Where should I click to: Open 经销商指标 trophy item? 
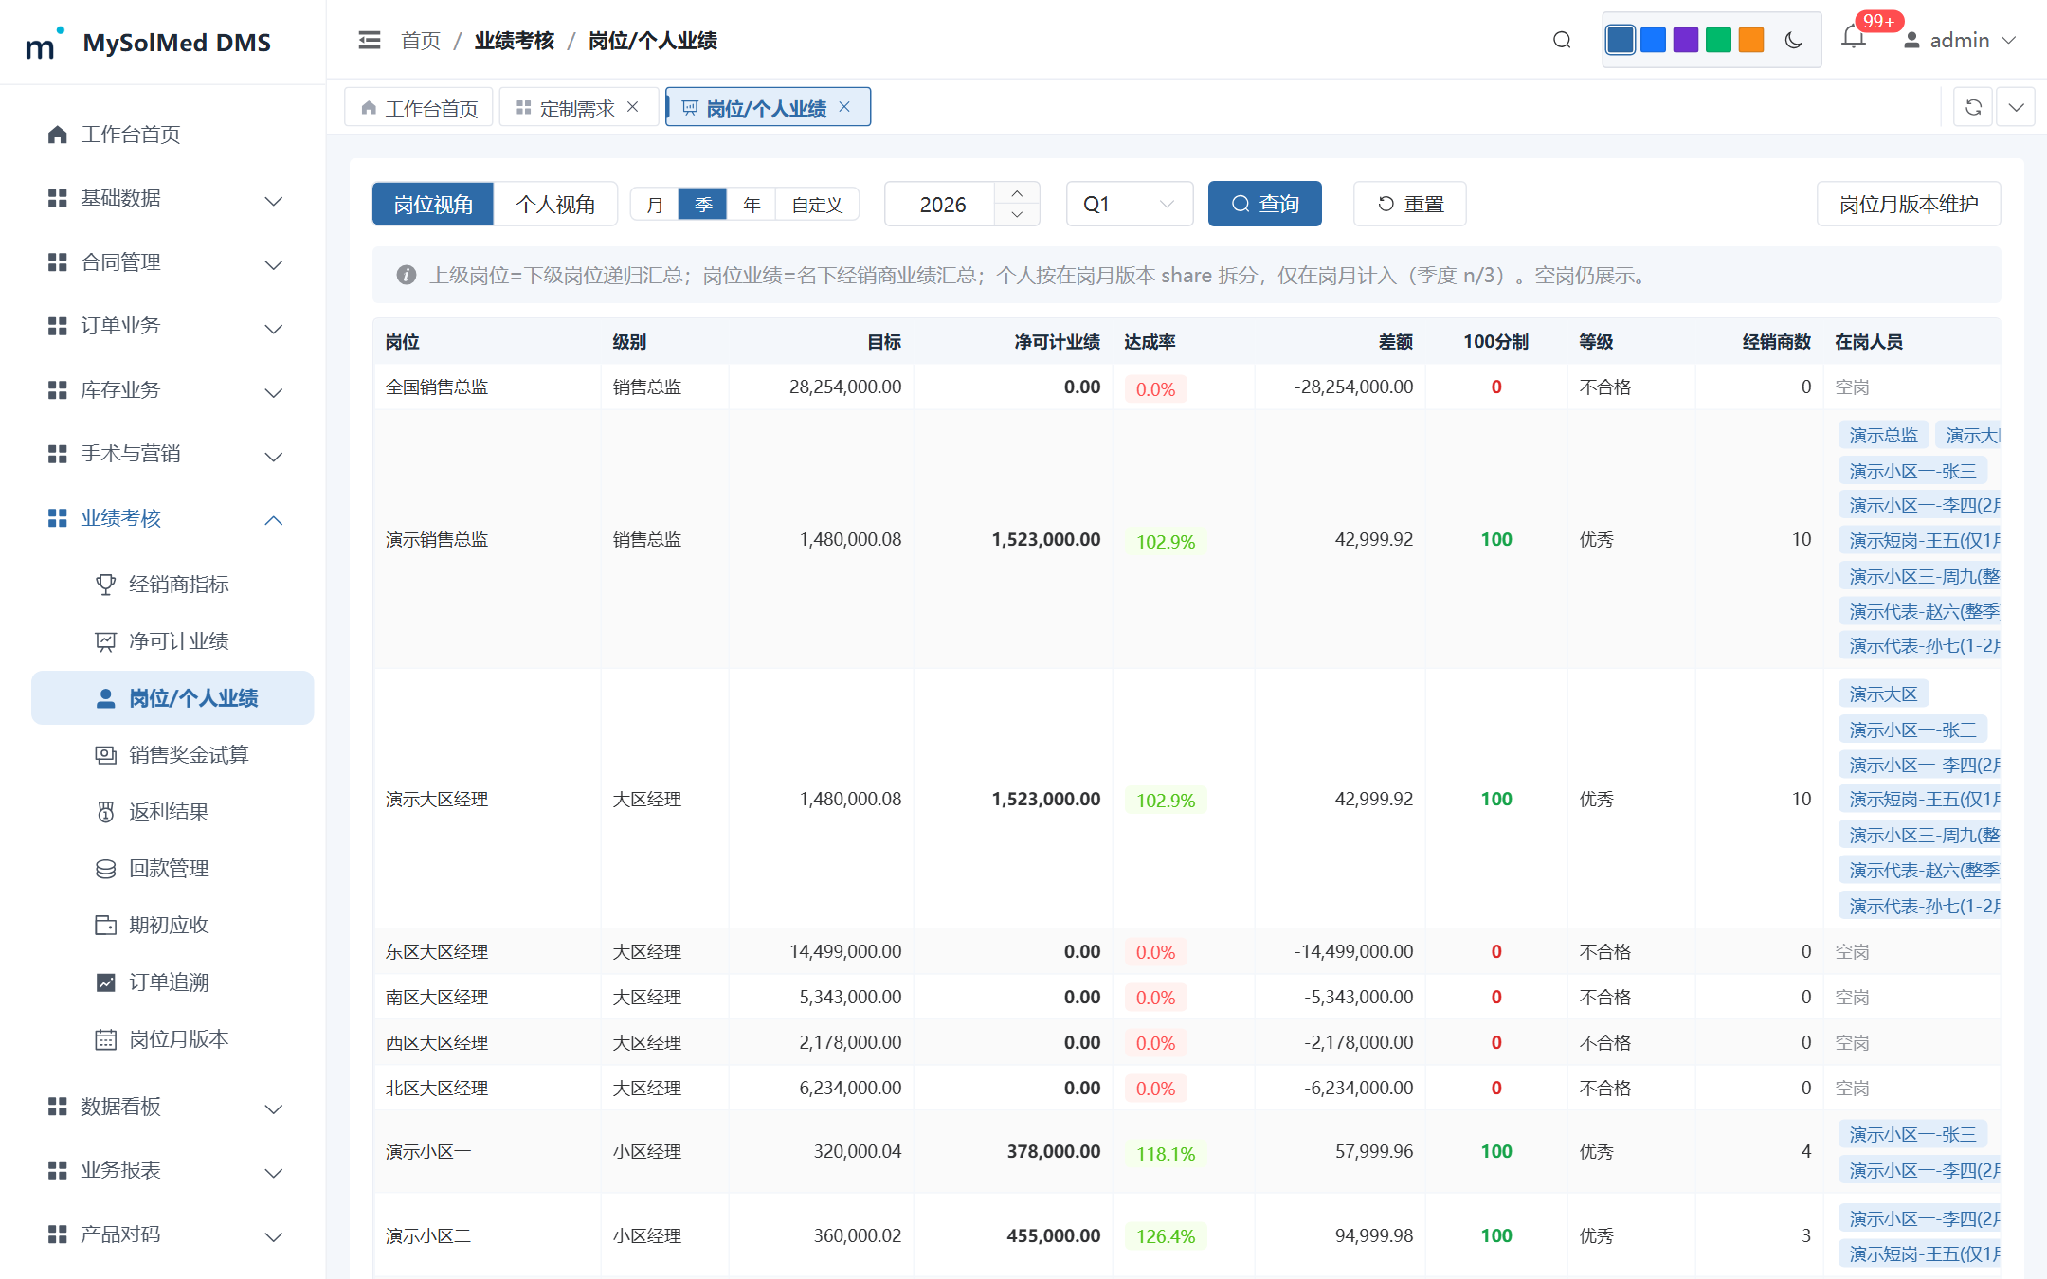(x=172, y=585)
